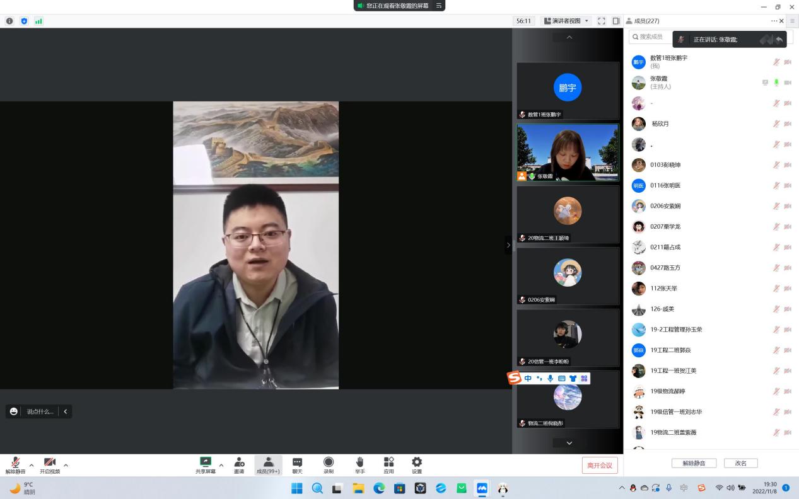
Task: Open the 聊天 chat icon
Action: pos(297,465)
